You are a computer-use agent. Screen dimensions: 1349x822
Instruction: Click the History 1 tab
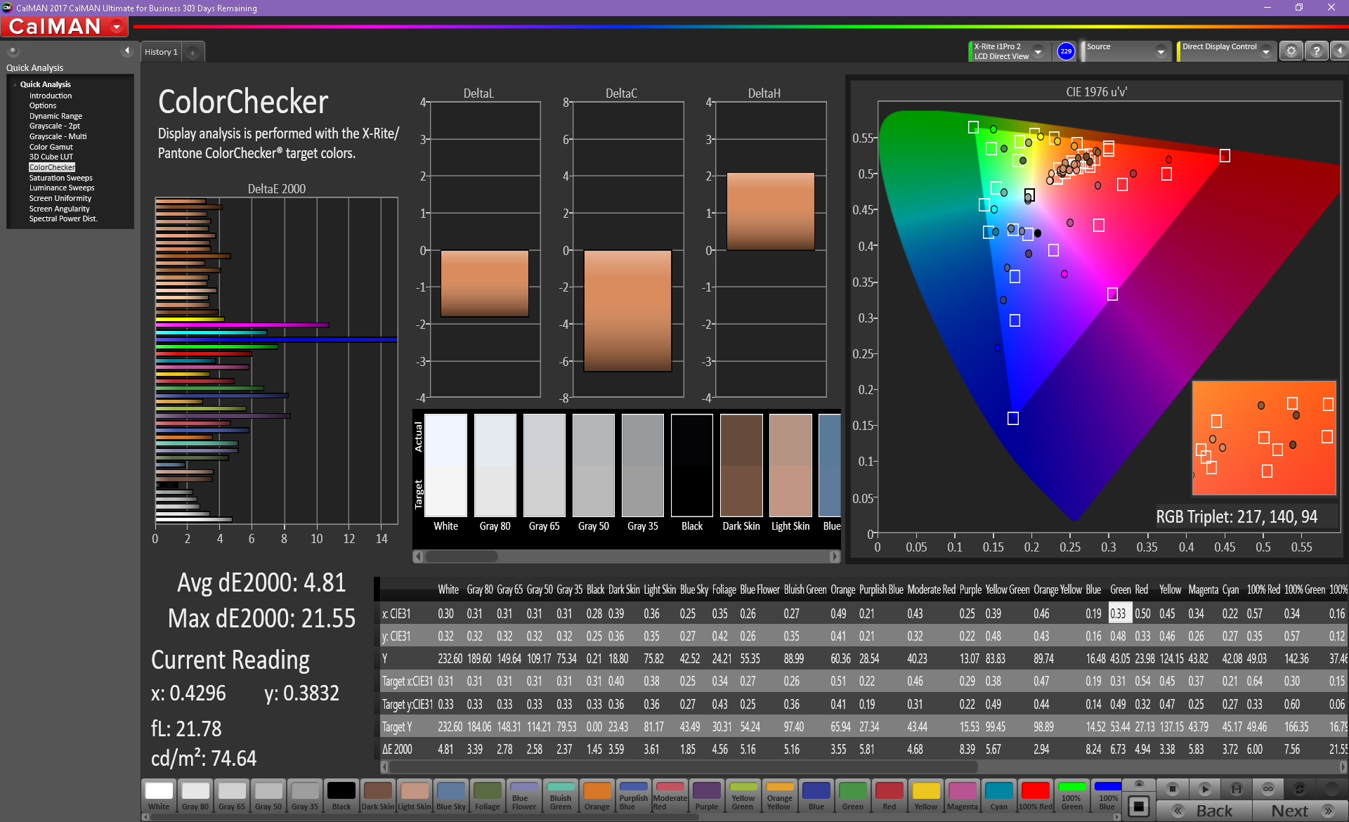(161, 52)
